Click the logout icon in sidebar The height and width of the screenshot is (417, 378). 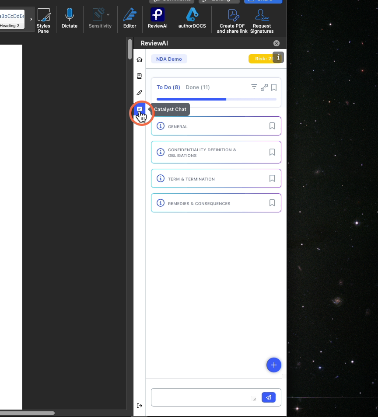coord(140,406)
